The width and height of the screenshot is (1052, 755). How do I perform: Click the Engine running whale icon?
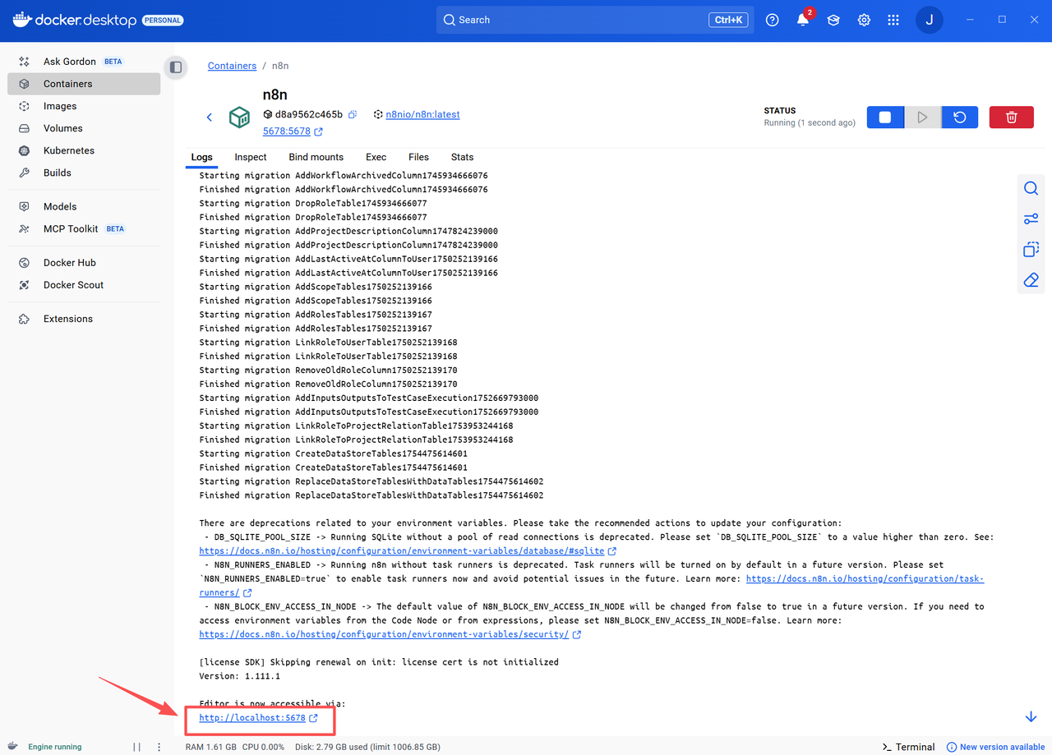[13, 746]
